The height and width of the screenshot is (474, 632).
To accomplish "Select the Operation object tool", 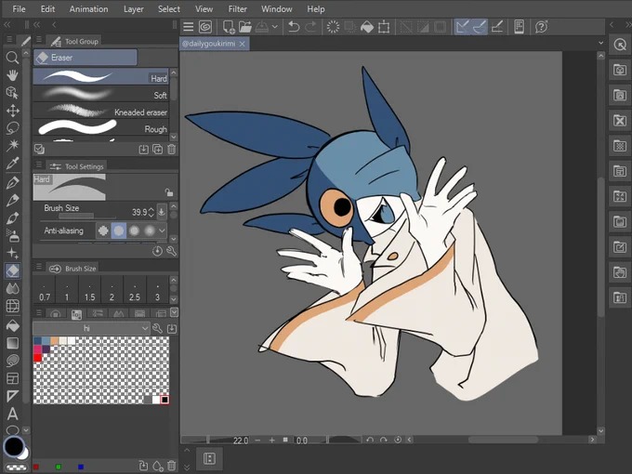I will [12, 93].
